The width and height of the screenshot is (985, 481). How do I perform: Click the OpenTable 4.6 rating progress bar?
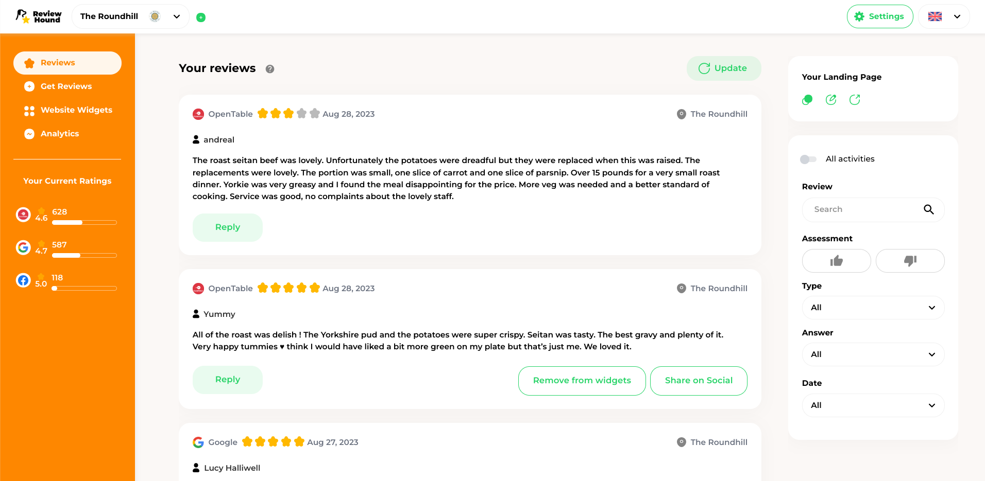click(x=84, y=223)
